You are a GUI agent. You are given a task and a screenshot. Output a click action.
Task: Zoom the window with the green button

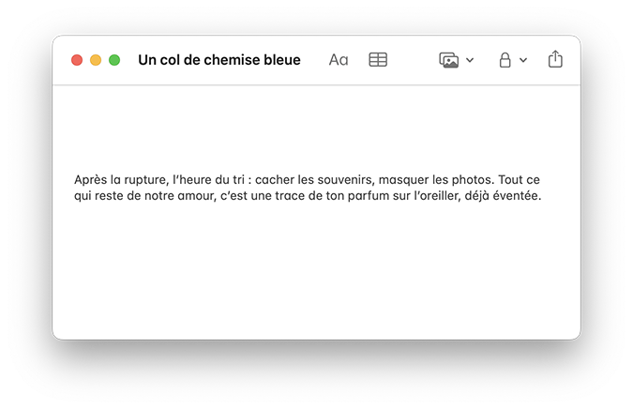point(114,60)
